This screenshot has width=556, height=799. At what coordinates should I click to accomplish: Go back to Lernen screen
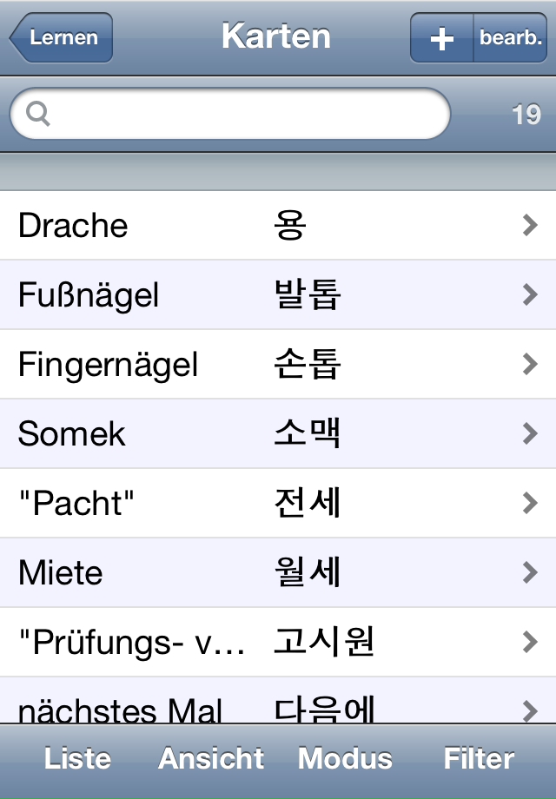(62, 38)
